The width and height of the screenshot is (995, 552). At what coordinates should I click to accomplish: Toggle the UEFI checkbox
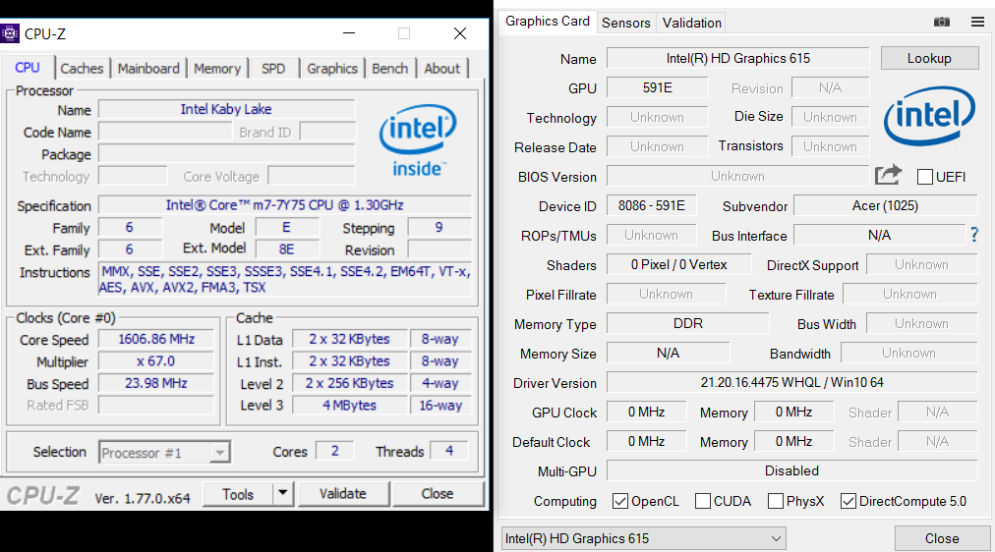pyautogui.click(x=925, y=177)
